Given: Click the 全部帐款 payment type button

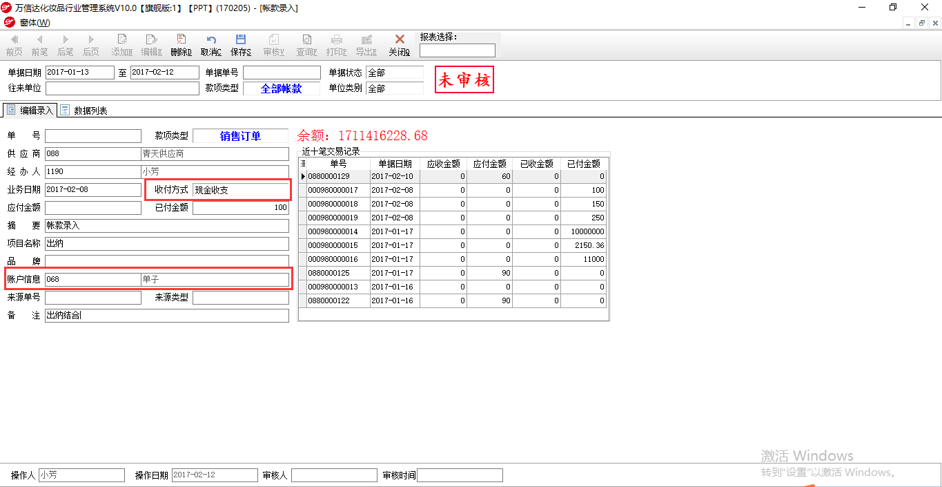Looking at the screenshot, I should pos(281,89).
